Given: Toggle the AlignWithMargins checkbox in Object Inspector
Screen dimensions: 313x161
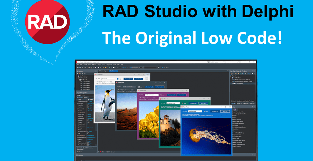Looking at the screenshot, I should [88, 101].
